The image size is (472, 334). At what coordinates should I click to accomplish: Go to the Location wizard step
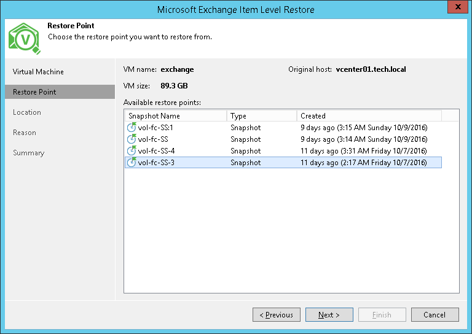[27, 112]
